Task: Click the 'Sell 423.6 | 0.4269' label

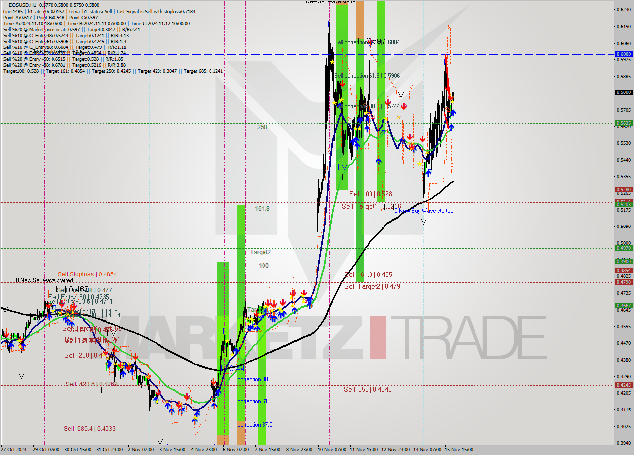Action: 92,384
